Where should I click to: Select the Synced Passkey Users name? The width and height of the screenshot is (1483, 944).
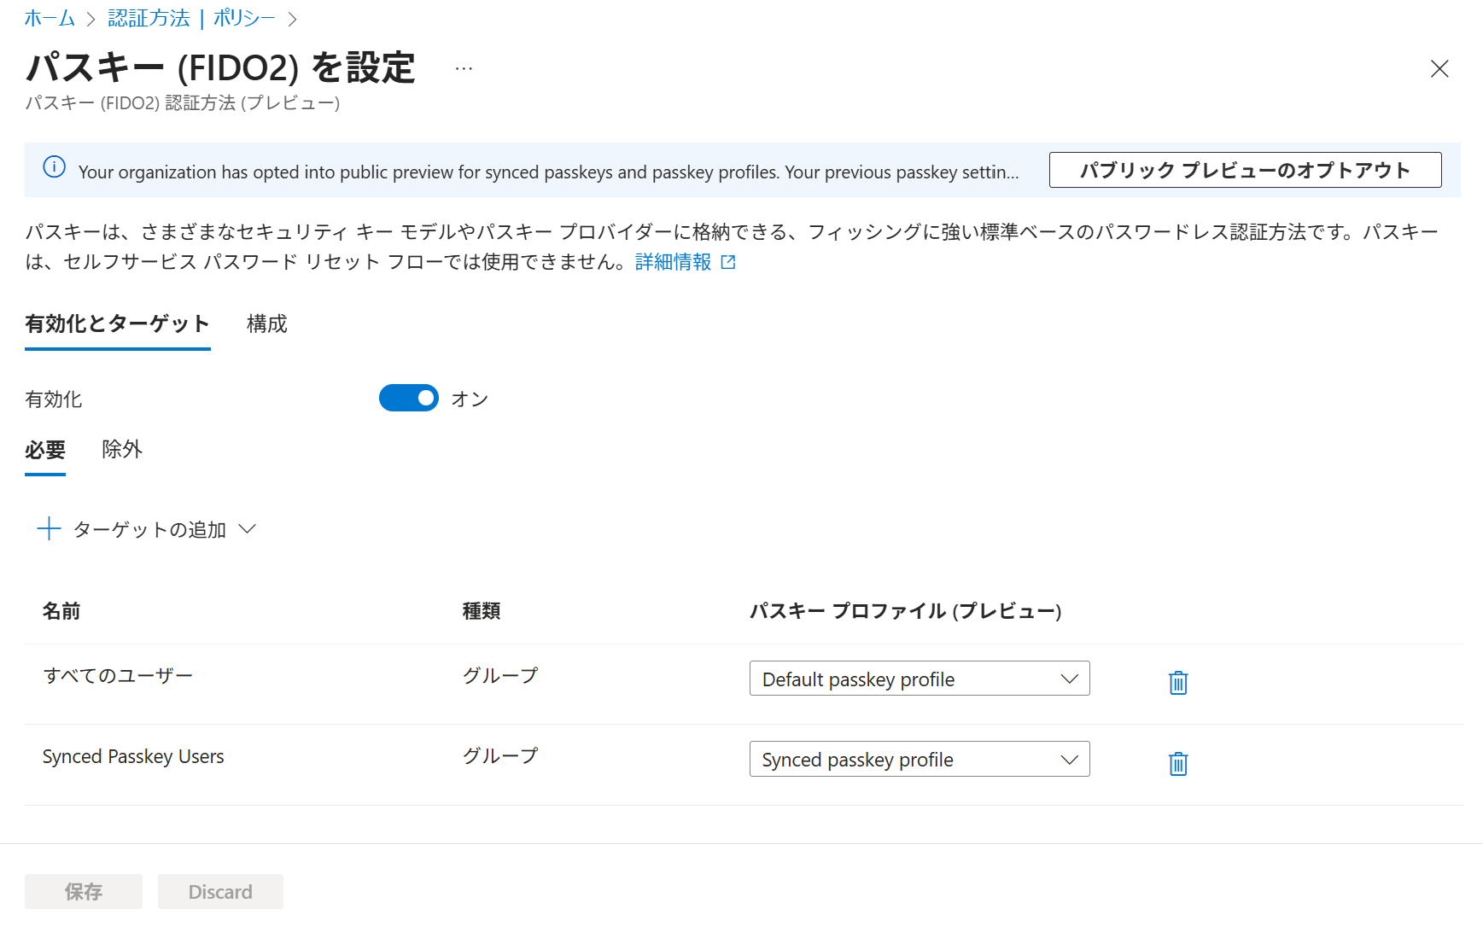(x=133, y=756)
